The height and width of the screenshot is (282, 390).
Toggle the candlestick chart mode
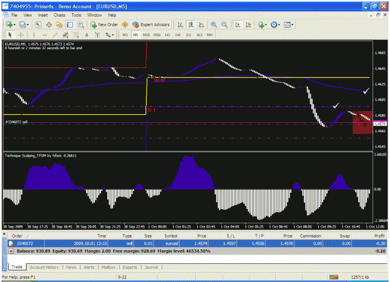191,24
